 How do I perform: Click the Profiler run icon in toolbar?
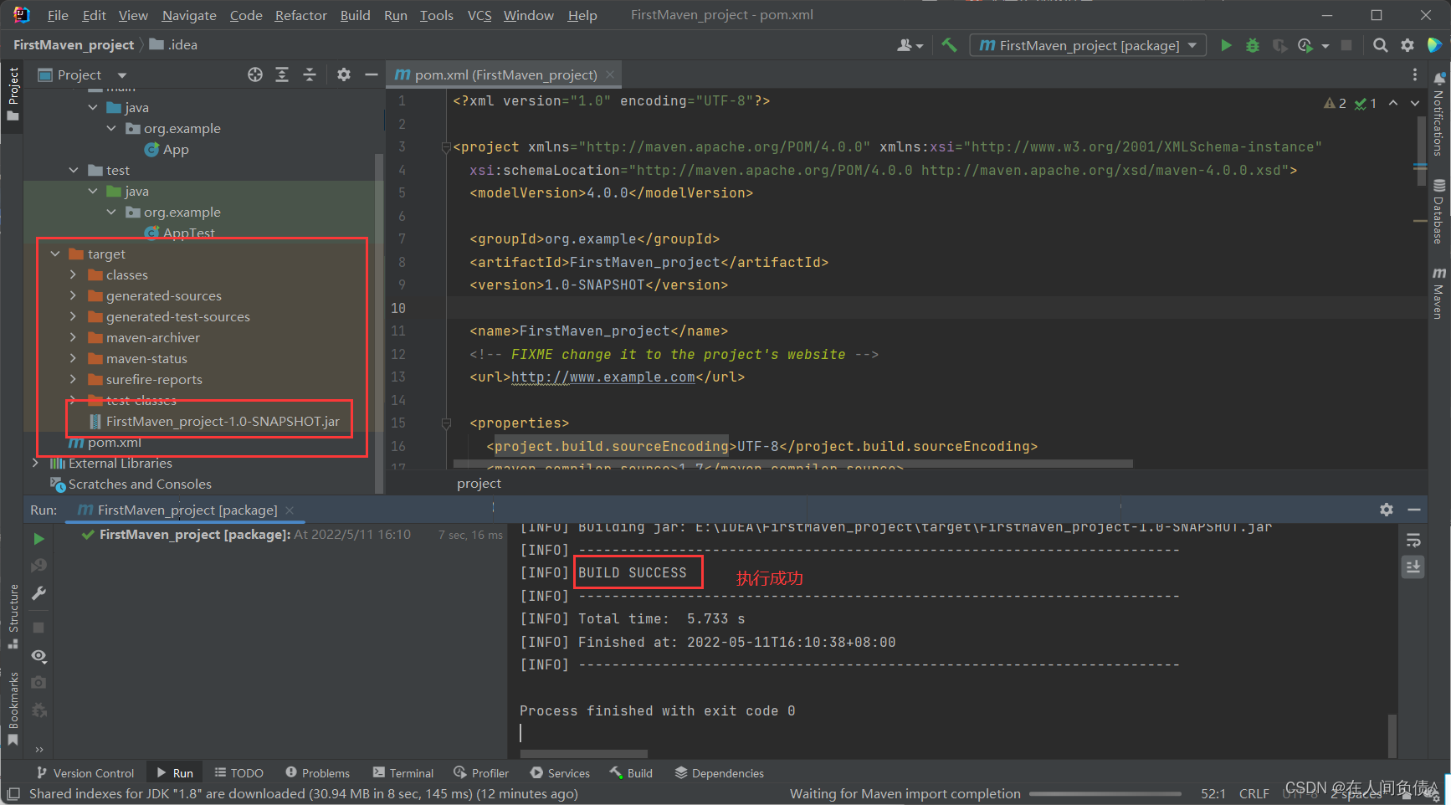pyautogui.click(x=1305, y=45)
